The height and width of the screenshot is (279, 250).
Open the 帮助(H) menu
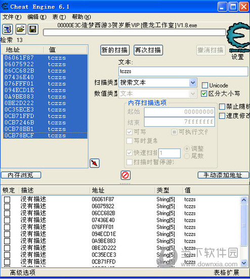pyautogui.click(x=81, y=17)
